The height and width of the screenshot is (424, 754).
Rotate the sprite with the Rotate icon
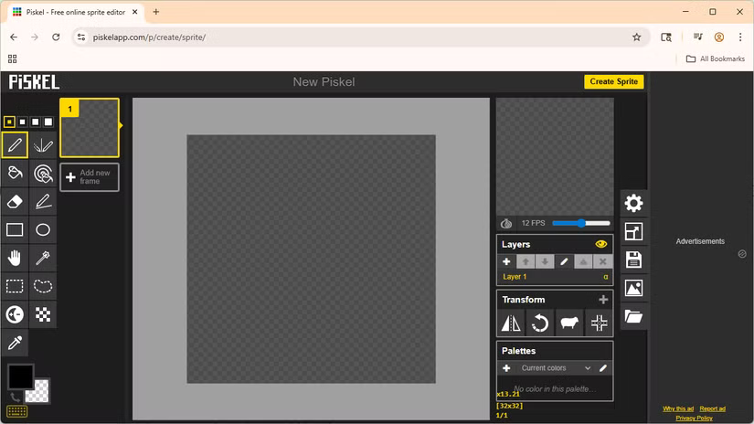click(540, 323)
